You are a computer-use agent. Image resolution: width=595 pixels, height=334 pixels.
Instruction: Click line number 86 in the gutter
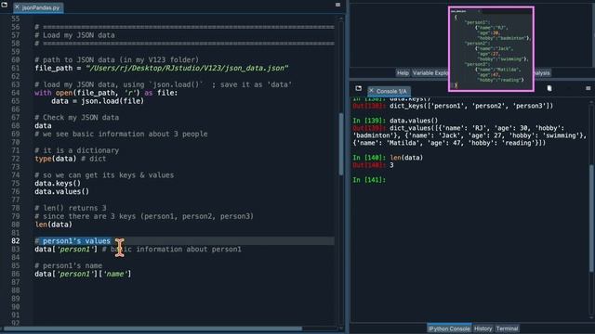[15, 274]
